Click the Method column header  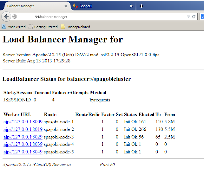tap(98, 93)
